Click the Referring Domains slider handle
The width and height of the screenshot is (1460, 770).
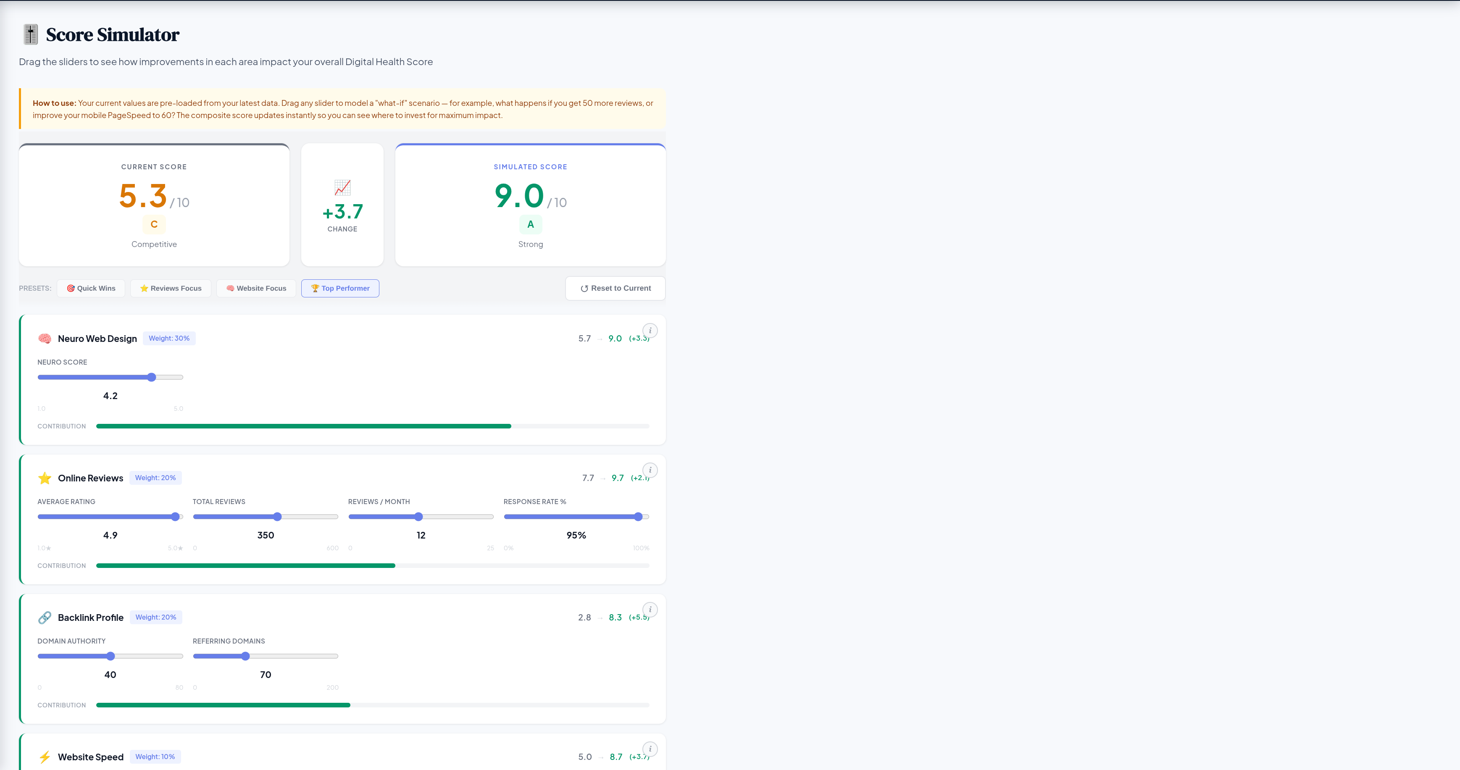point(245,656)
